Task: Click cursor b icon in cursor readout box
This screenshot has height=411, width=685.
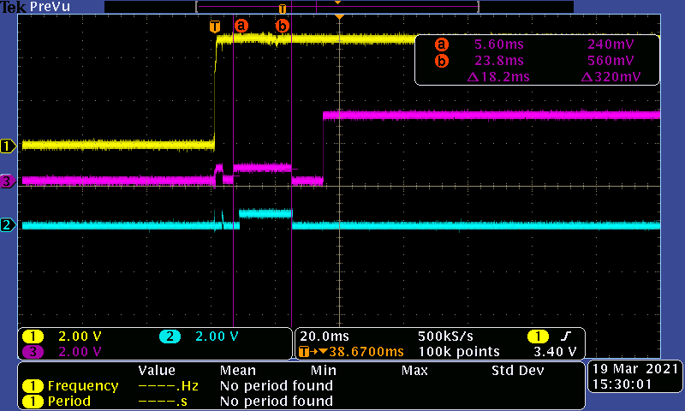Action: coord(442,61)
